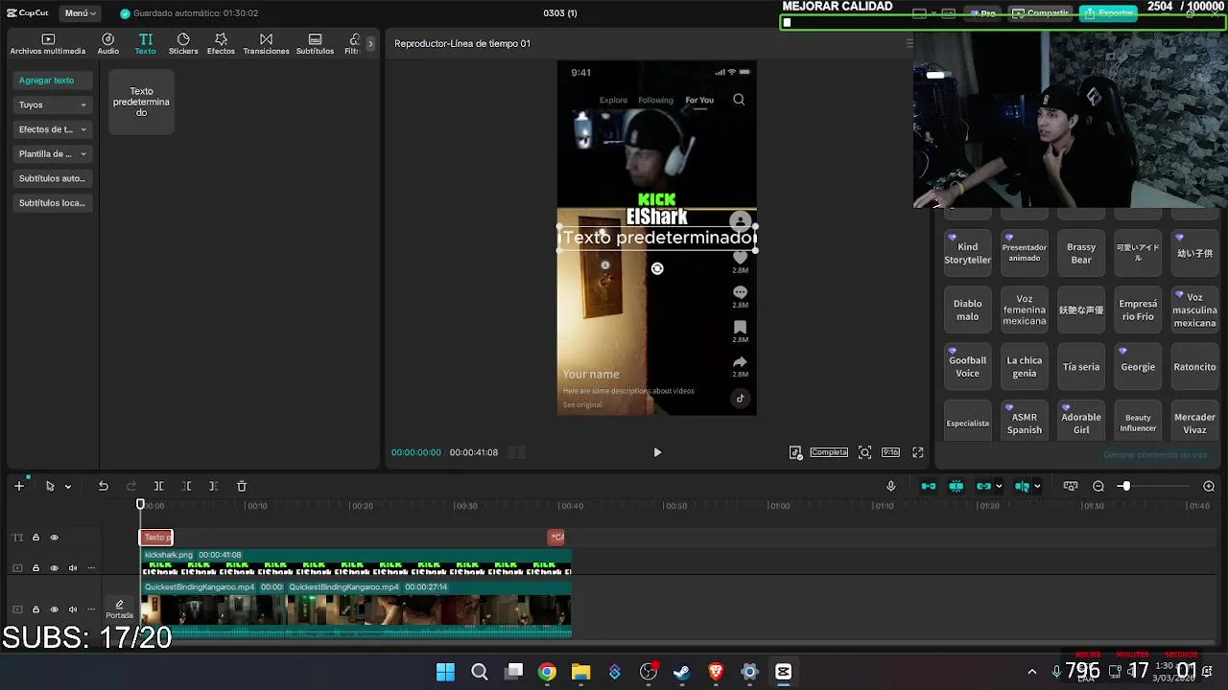Undo the last action
The image size is (1228, 690).
coord(103,486)
